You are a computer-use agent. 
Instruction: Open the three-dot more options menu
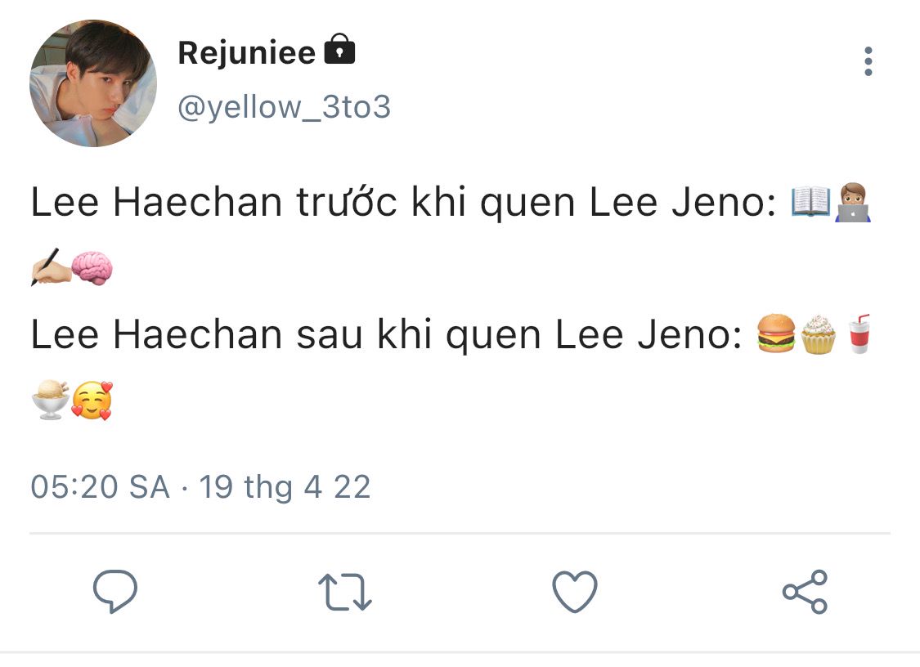pos(868,62)
